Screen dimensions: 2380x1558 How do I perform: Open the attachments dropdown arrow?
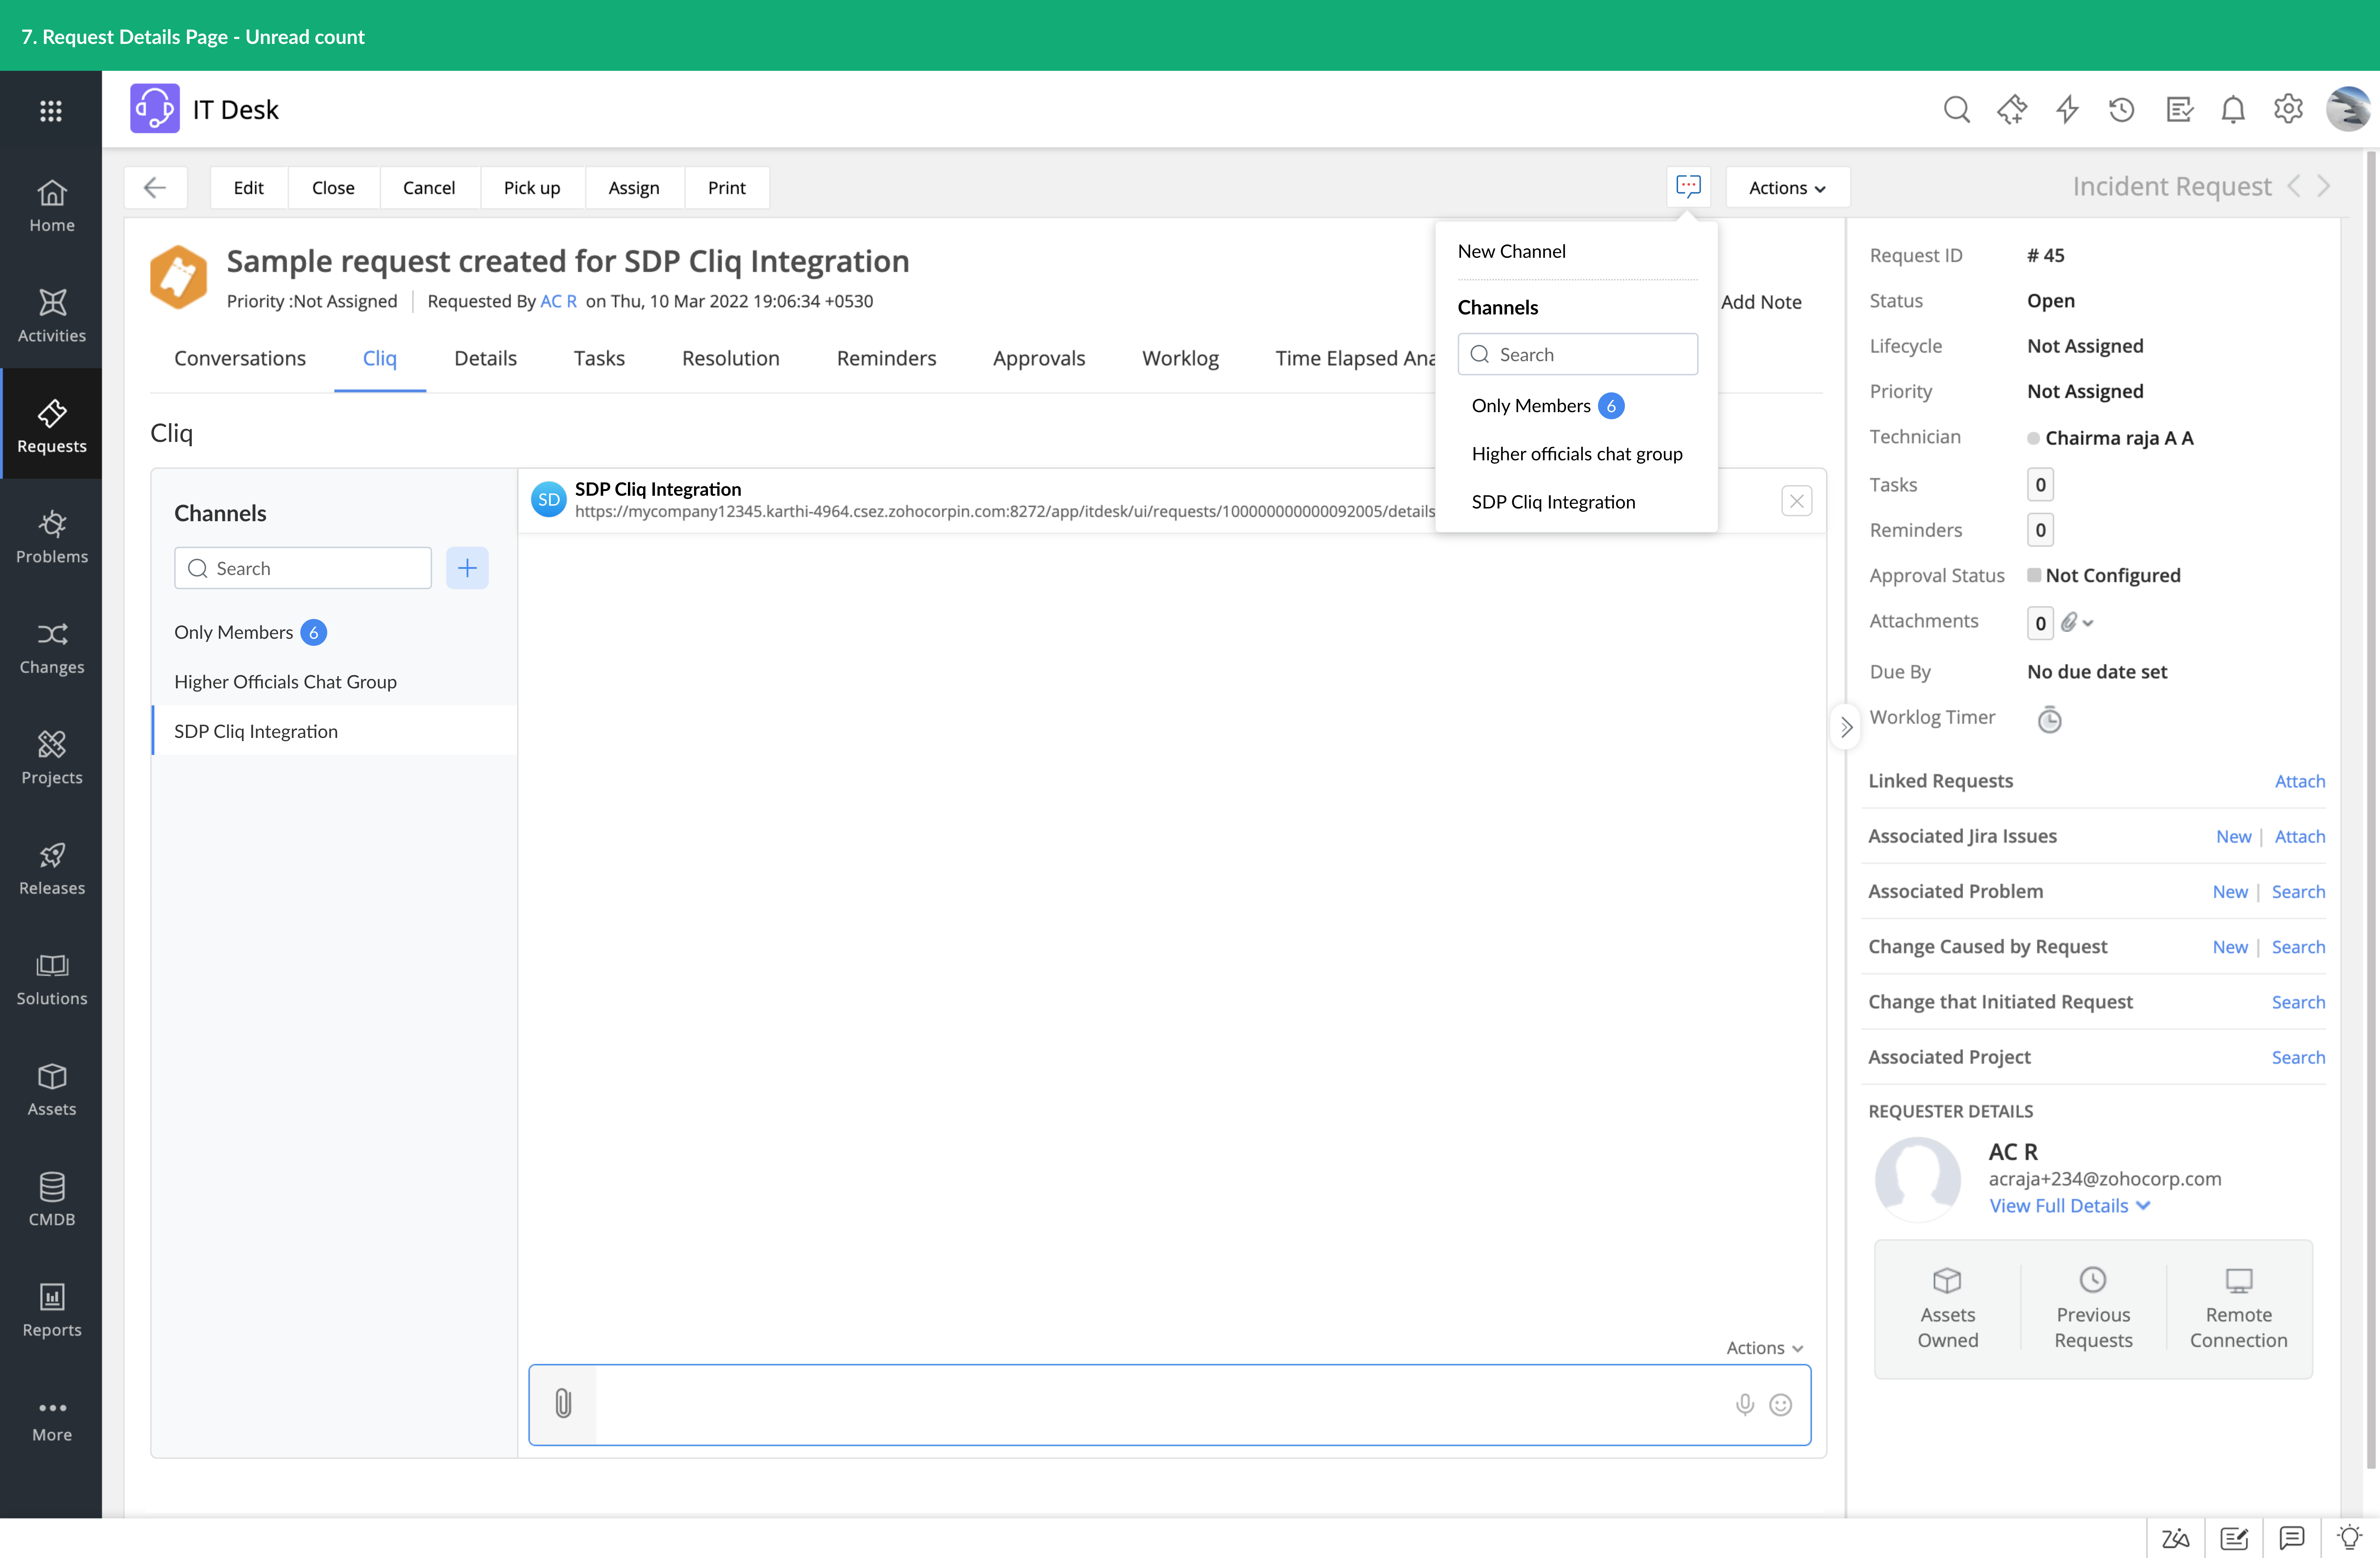(2089, 622)
